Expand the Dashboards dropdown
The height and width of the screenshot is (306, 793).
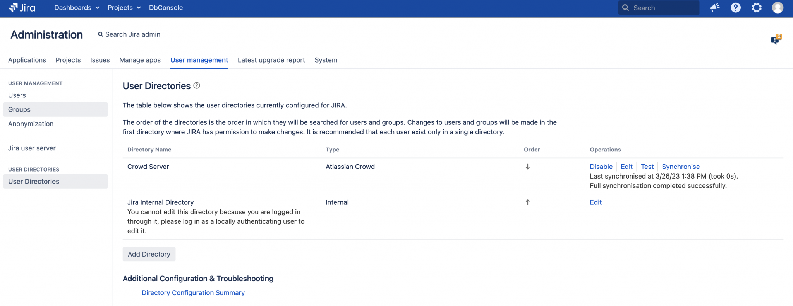(77, 8)
